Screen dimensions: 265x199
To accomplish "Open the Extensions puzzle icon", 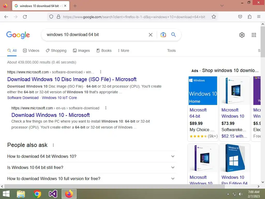I will pos(249,17).
